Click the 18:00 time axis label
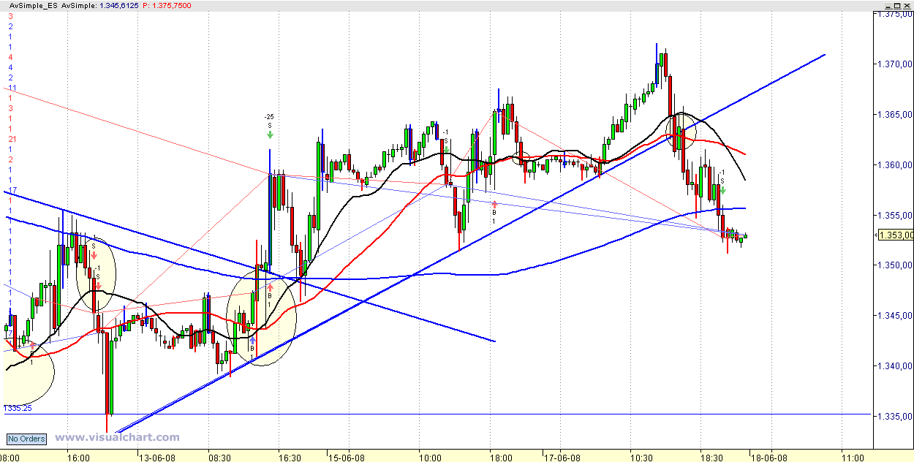The height and width of the screenshot is (462, 914). (500, 457)
